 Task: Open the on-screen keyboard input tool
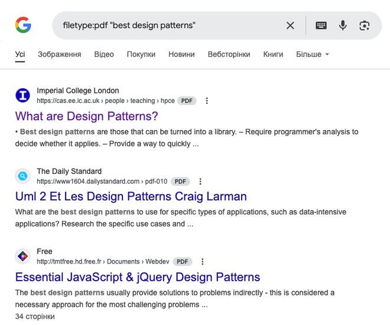click(x=321, y=25)
